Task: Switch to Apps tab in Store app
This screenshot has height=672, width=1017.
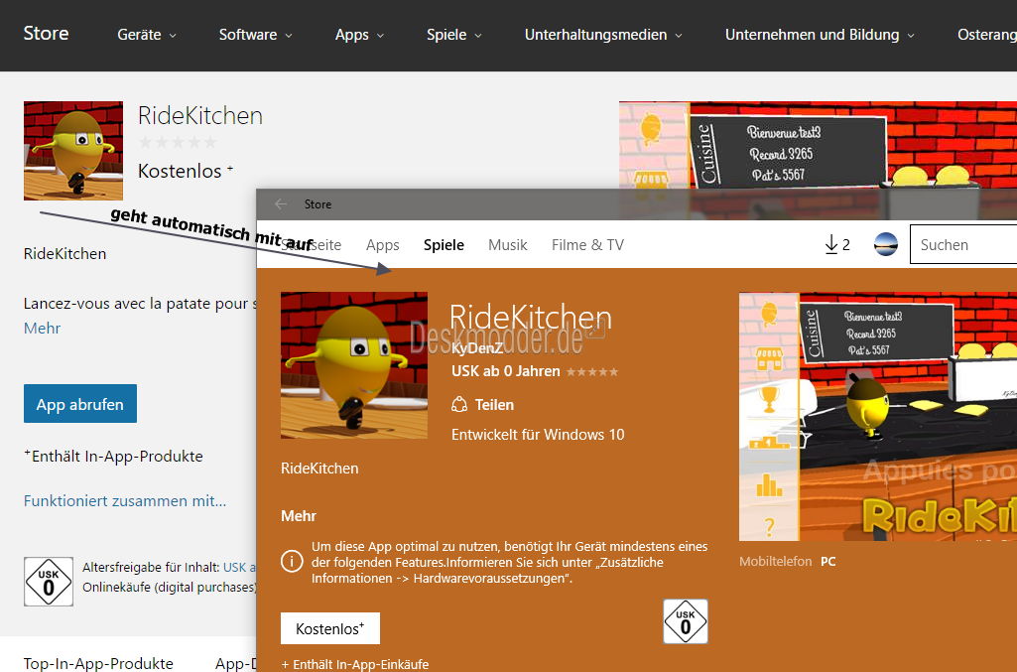Action: 383,244
